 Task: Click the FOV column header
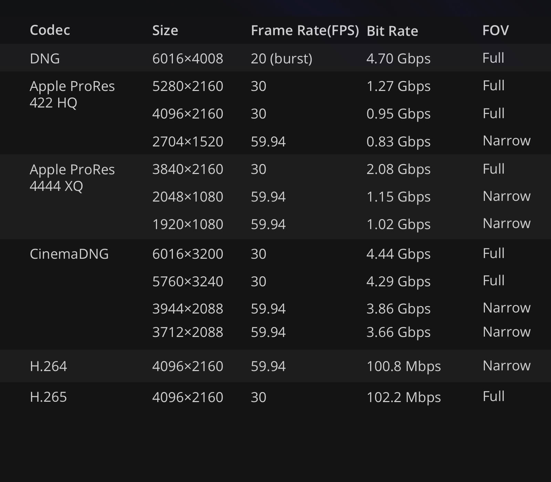tap(496, 30)
